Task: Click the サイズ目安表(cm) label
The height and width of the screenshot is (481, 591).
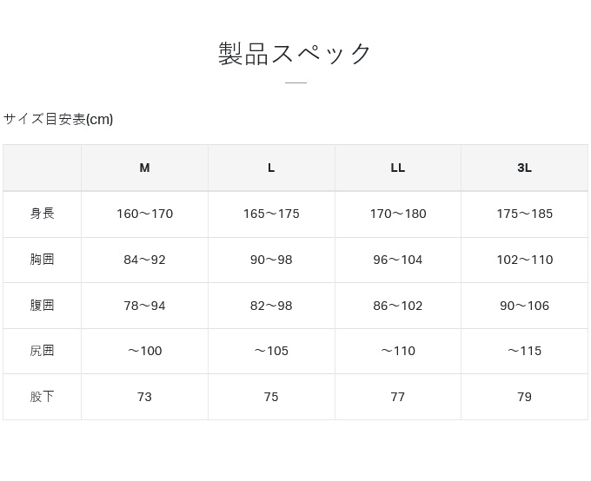Action: tap(58, 119)
